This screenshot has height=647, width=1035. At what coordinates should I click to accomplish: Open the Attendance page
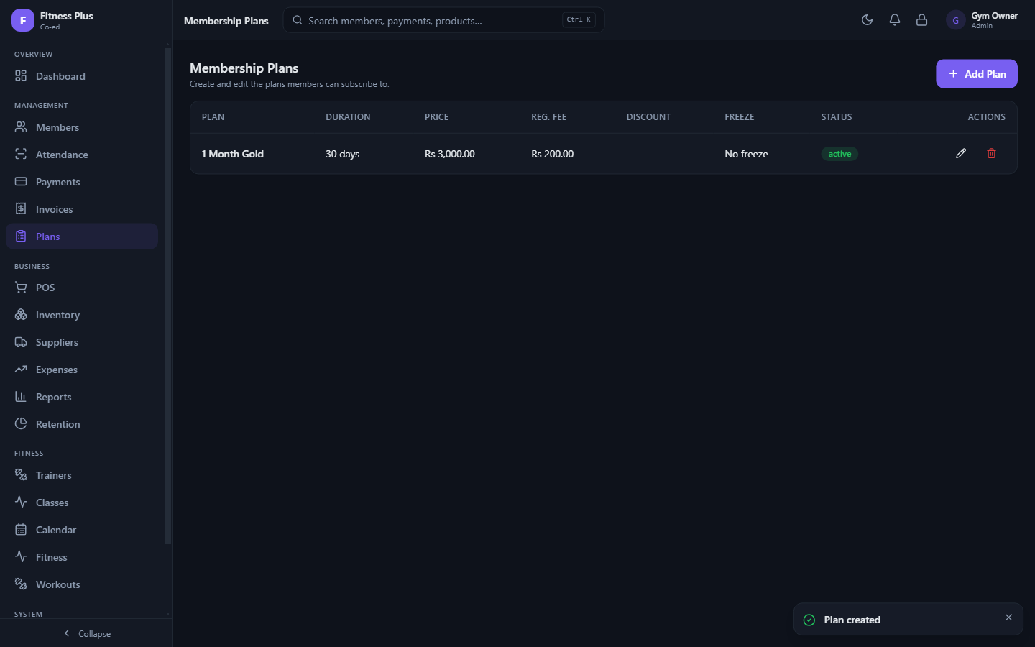(x=82, y=155)
